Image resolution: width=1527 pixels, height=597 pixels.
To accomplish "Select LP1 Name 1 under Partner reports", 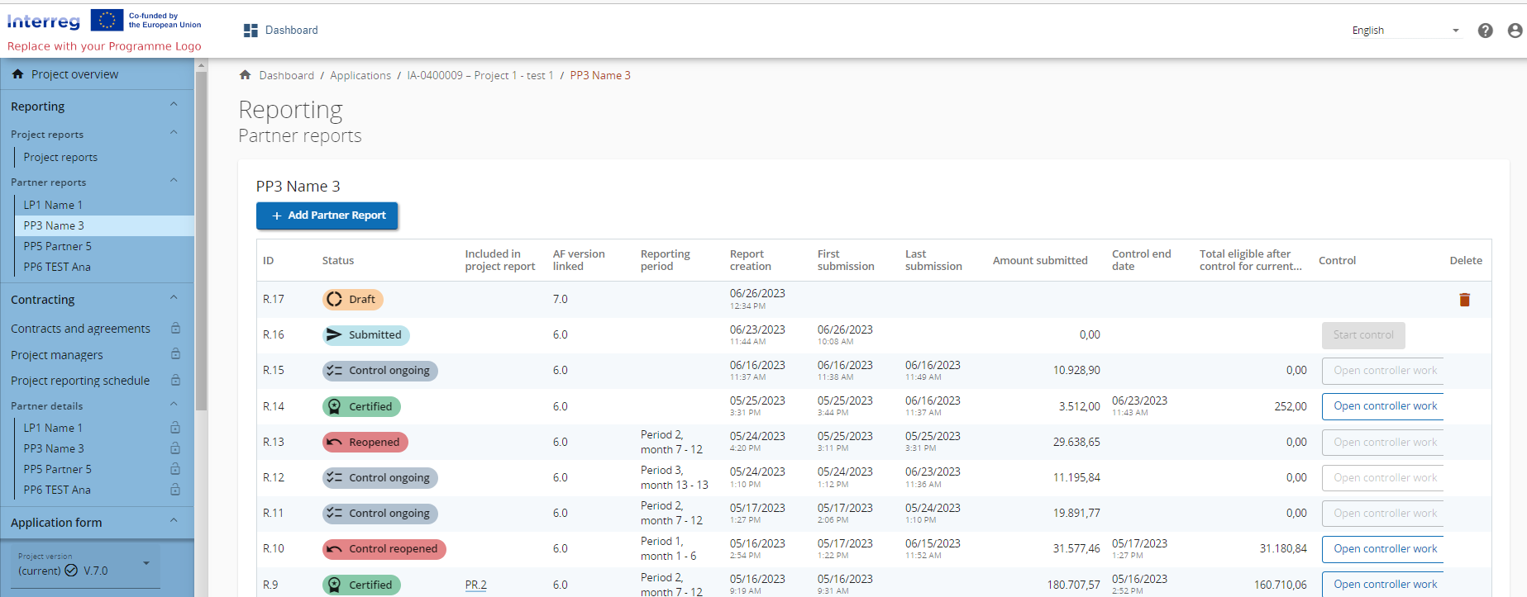I will (53, 205).
